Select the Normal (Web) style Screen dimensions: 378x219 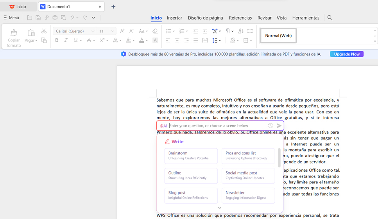pyautogui.click(x=278, y=36)
